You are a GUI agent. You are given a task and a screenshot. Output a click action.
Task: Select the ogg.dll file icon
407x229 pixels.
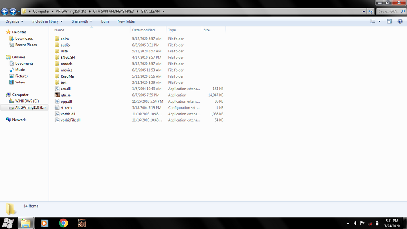57,101
